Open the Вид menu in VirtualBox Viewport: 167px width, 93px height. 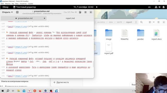tap(13, 4)
